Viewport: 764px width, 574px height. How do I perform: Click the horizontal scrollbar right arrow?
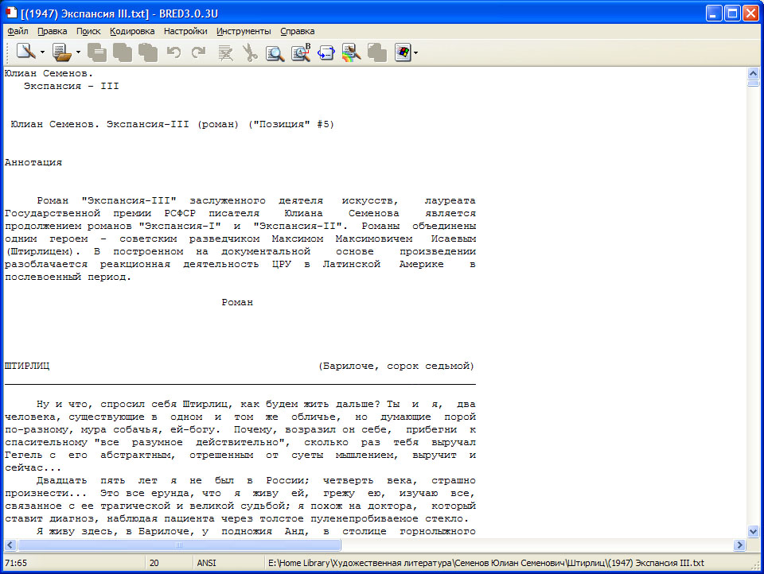[739, 545]
